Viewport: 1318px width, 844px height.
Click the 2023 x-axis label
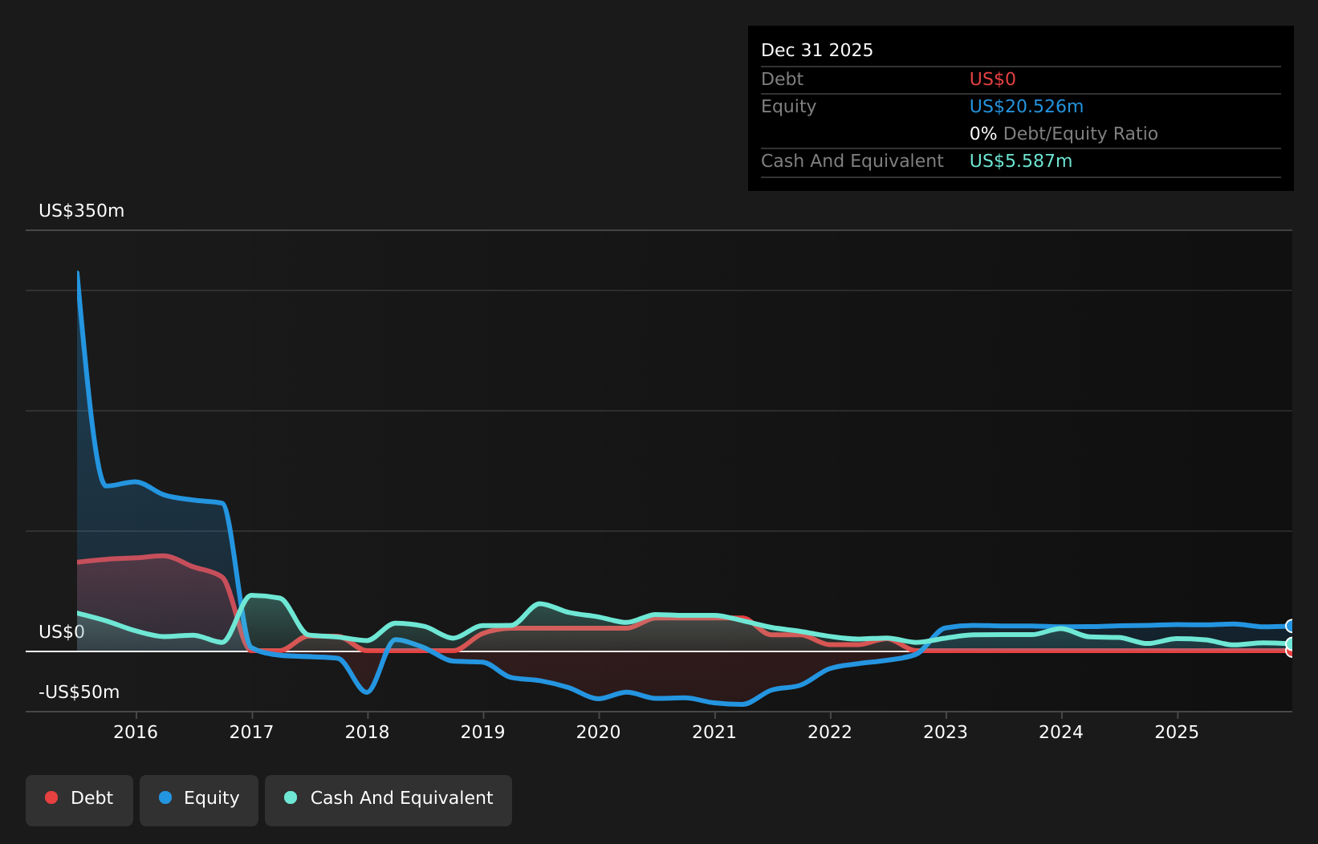point(946,732)
